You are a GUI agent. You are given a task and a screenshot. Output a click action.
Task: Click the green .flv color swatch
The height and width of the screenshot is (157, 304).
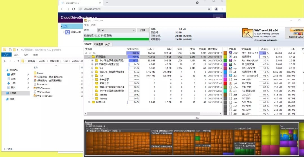tap(225, 60)
